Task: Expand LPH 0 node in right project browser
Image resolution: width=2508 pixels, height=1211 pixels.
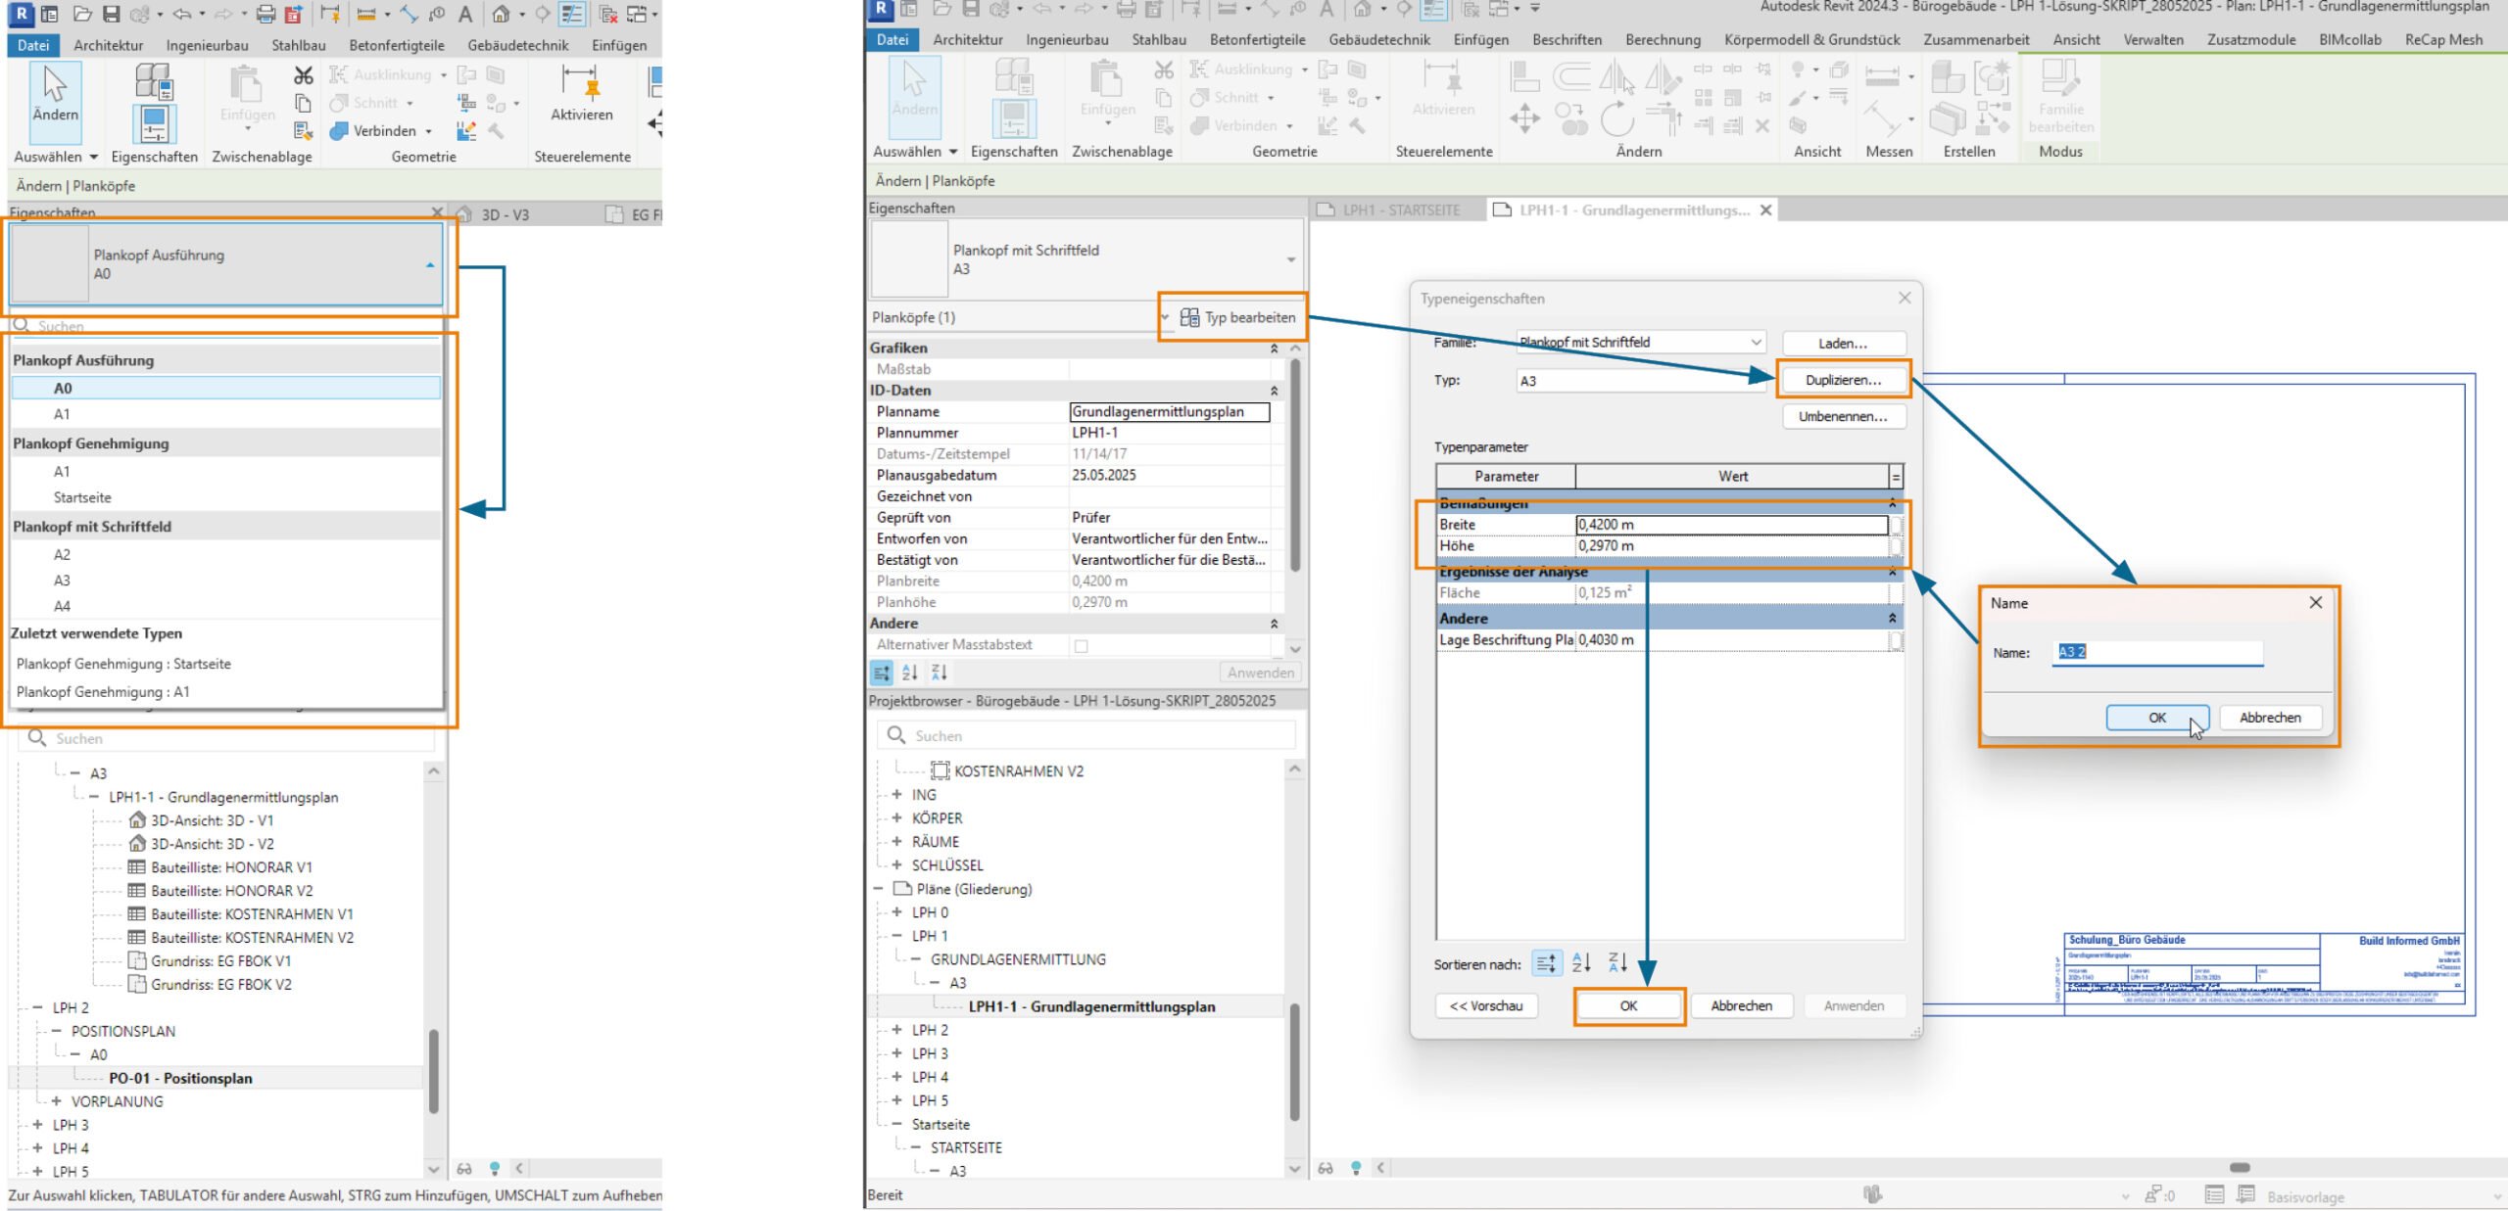Action: pyautogui.click(x=896, y=912)
